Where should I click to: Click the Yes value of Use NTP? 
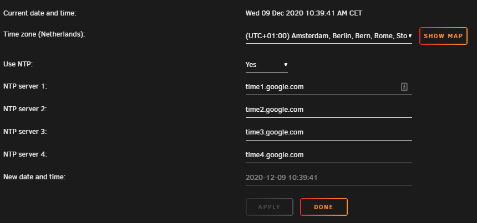[x=251, y=65]
